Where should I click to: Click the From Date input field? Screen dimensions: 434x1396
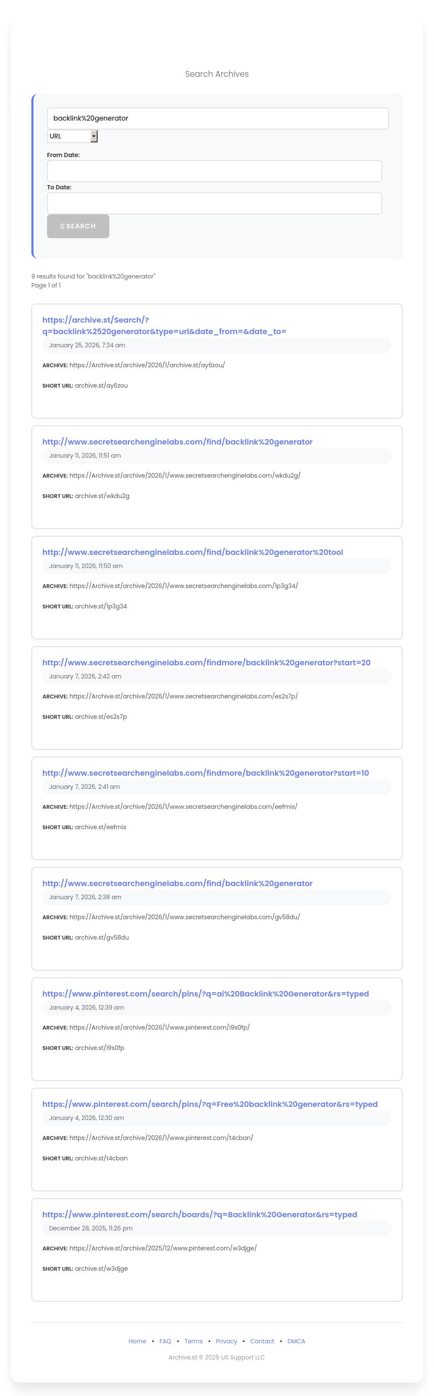214,171
